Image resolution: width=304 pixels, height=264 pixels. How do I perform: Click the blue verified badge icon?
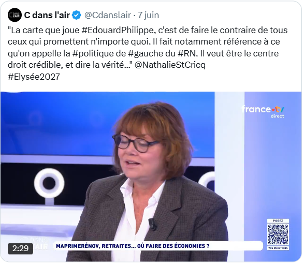pyautogui.click(x=77, y=15)
